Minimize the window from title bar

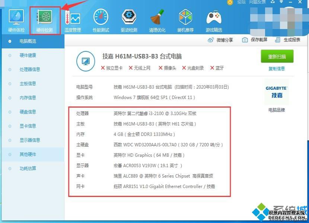click(x=291, y=2)
